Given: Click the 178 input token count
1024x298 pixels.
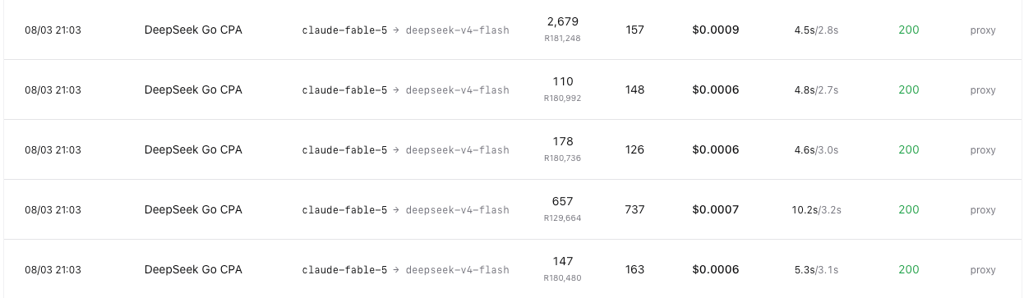Looking at the screenshot, I should coord(563,141).
